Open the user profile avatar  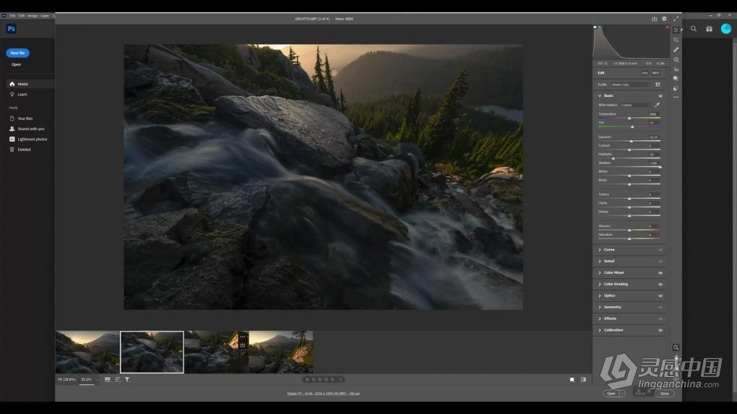(725, 29)
